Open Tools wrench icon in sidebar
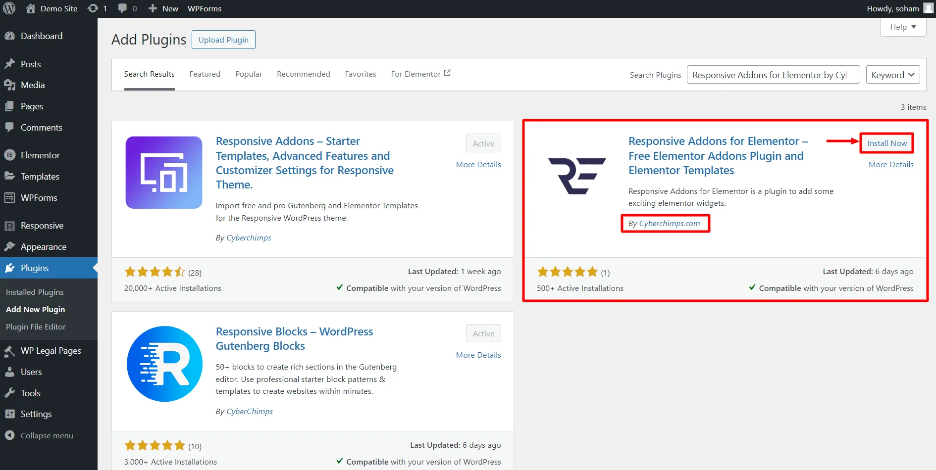Viewport: 936px width, 470px height. click(9, 393)
